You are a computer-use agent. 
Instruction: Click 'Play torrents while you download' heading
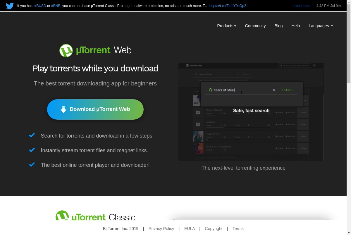pyautogui.click(x=95, y=68)
